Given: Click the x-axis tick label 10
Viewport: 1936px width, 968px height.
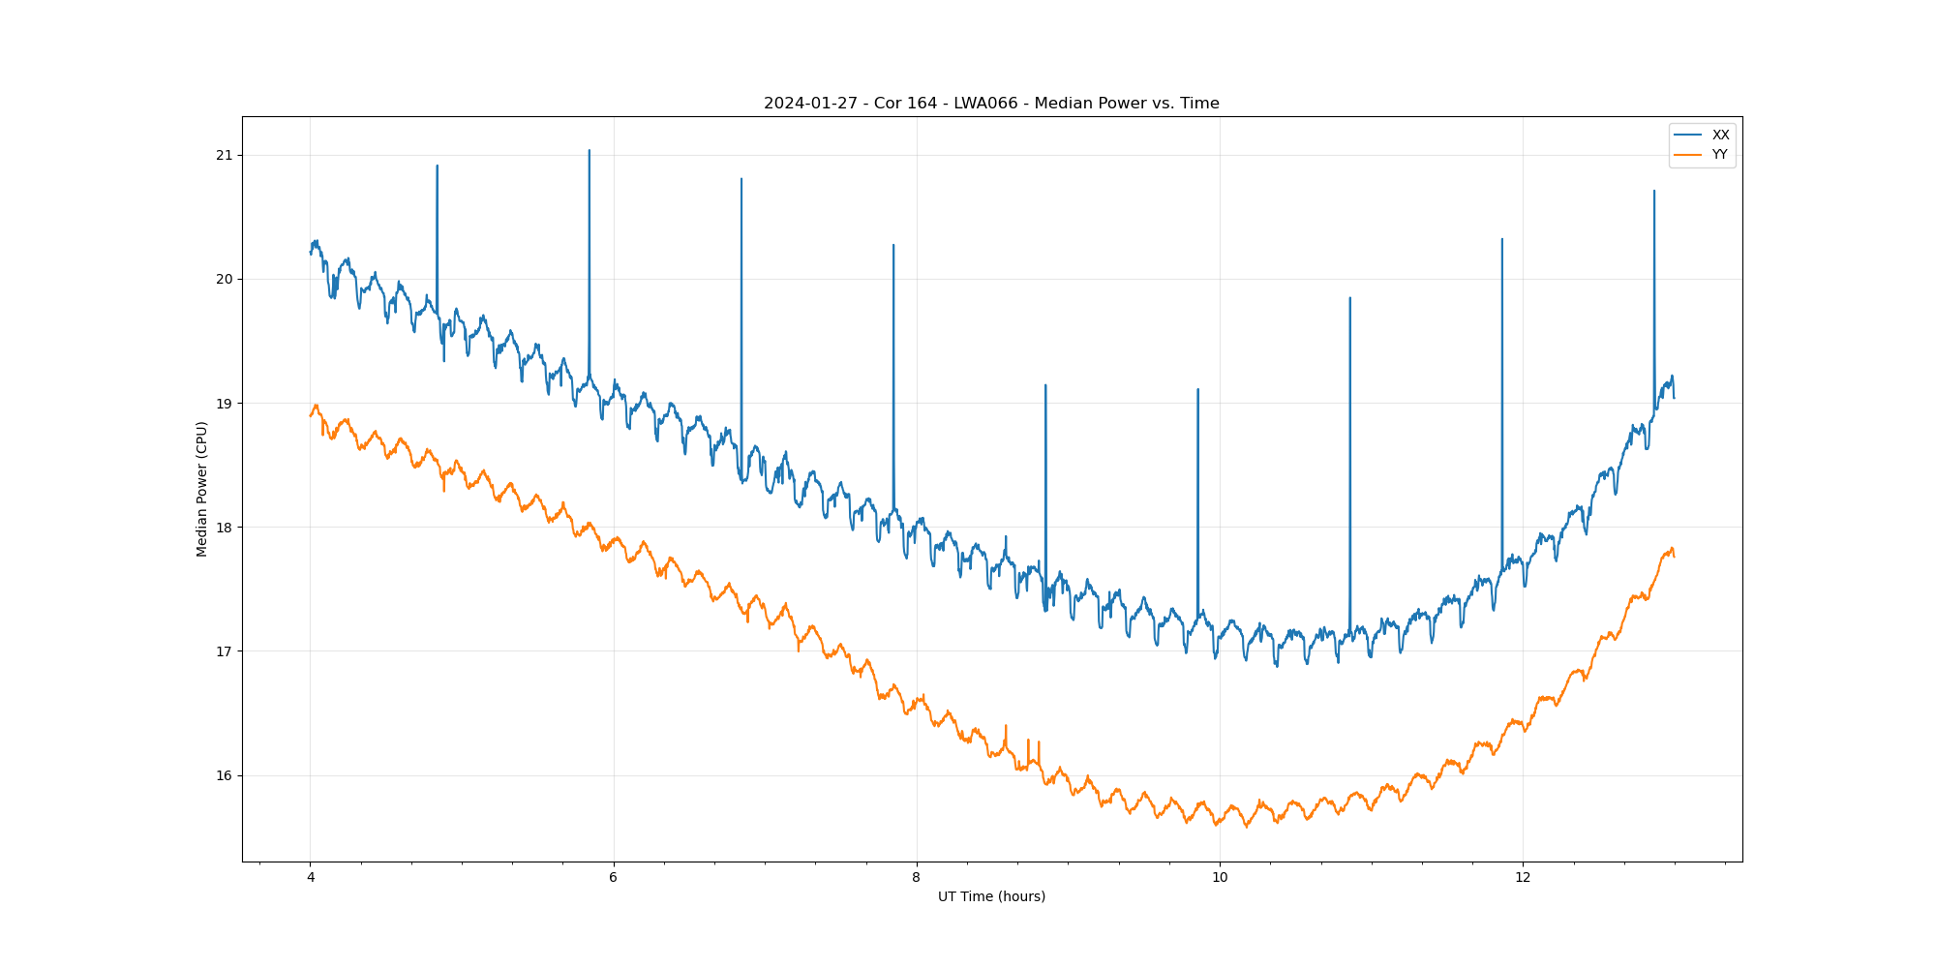Looking at the screenshot, I should pos(1220,878).
